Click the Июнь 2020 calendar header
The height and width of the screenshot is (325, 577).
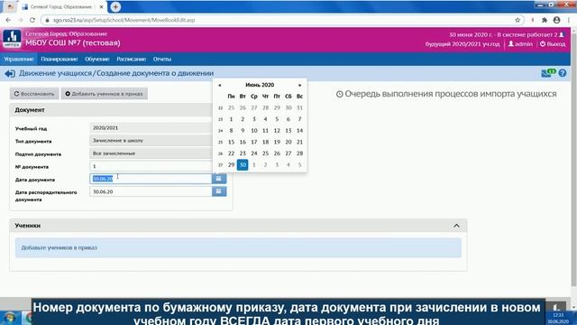[260, 85]
